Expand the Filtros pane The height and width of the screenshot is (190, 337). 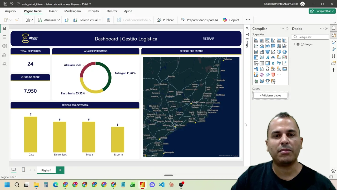point(247,28)
